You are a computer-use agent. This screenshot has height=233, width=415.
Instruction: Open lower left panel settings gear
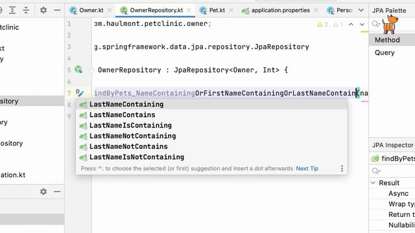point(43,192)
